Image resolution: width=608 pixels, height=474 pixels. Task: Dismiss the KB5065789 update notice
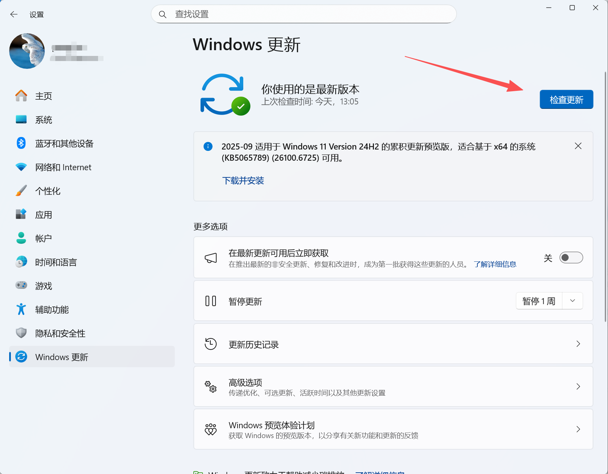(x=578, y=146)
